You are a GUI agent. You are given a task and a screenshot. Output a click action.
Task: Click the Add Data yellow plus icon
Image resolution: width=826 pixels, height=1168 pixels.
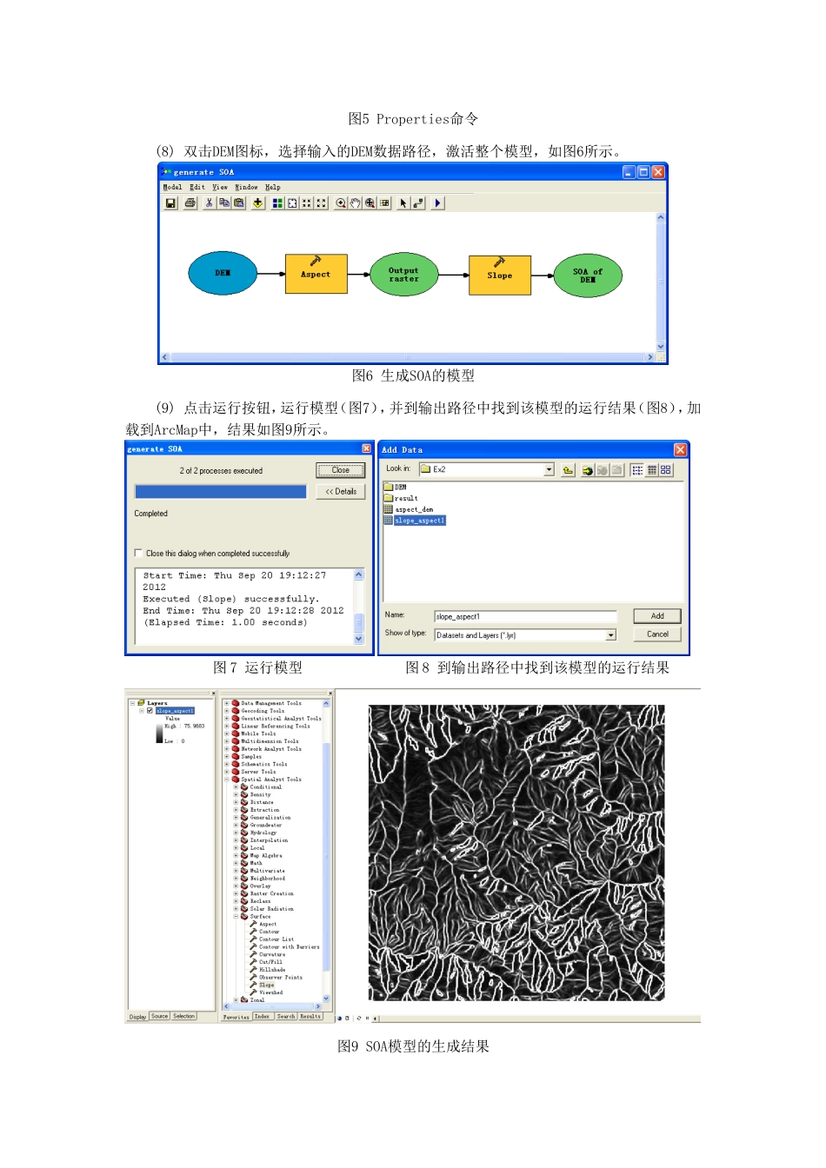pos(258,203)
